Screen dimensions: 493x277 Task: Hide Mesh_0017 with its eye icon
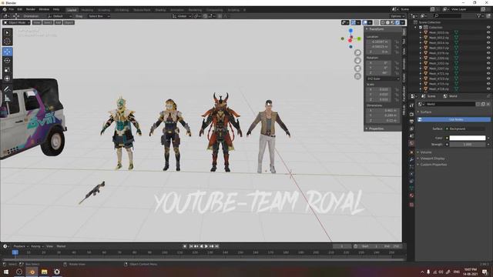tap(488, 48)
